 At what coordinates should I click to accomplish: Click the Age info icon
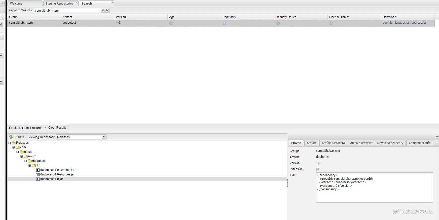(171, 23)
